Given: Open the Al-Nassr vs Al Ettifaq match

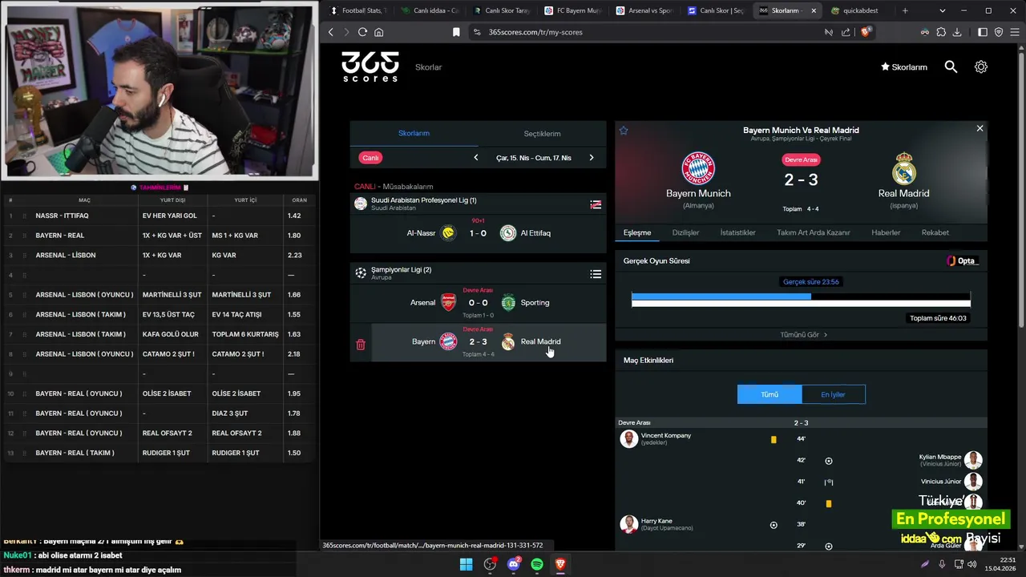Looking at the screenshot, I should (478, 233).
